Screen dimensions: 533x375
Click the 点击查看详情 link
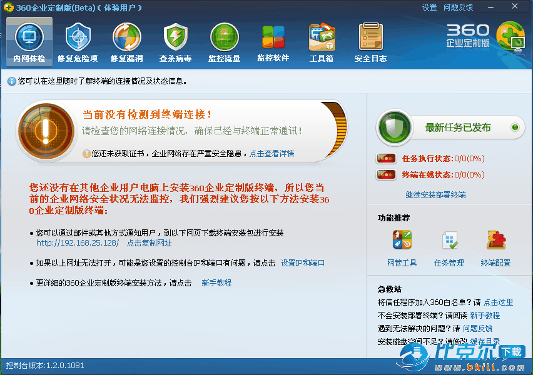(272, 154)
